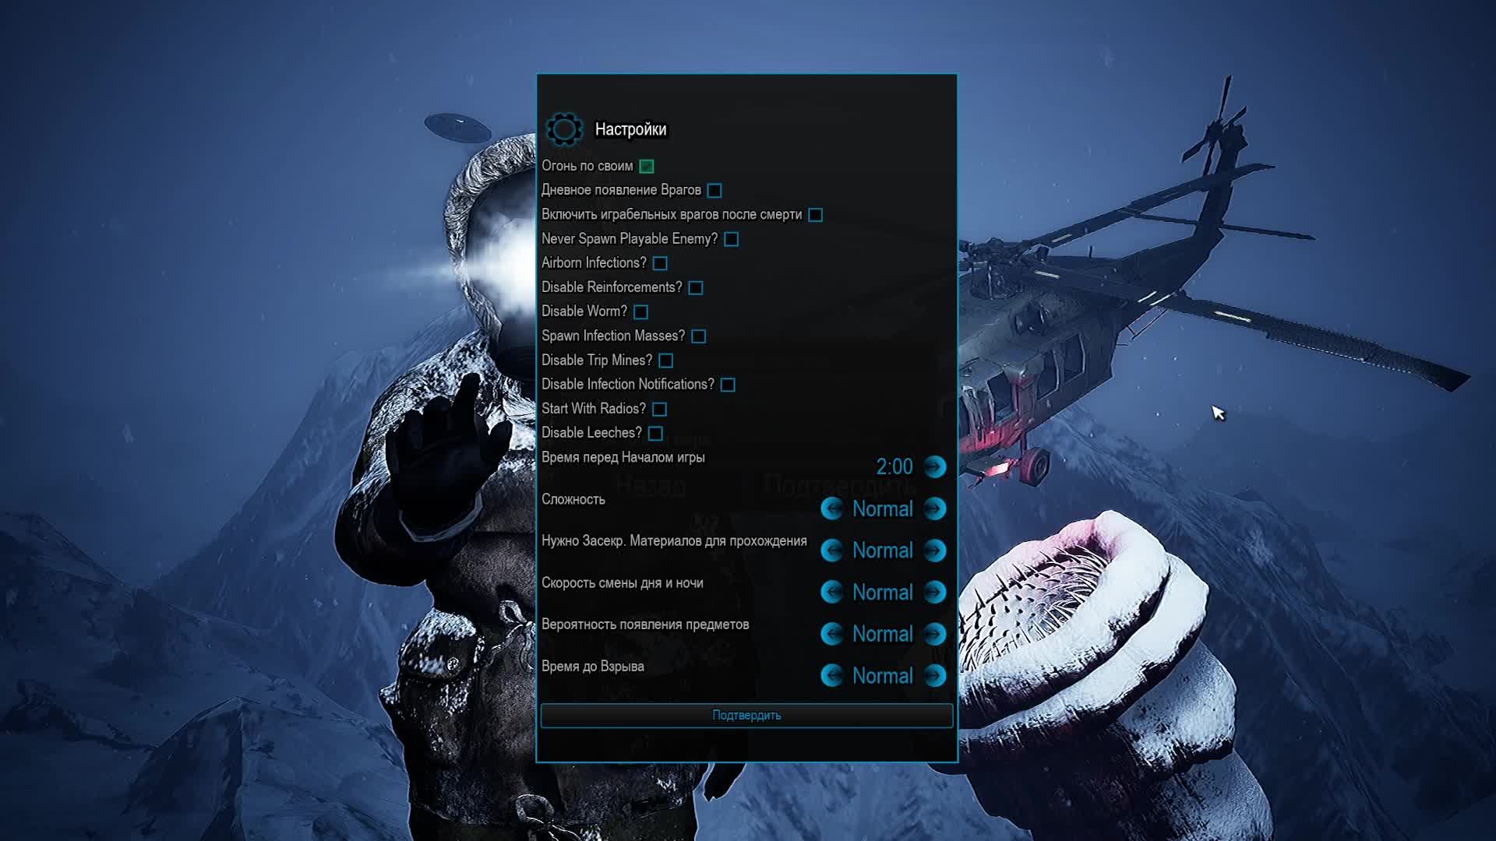This screenshot has height=841, width=1496.
Task: Toggle Disable Leeches? checkbox
Action: (655, 433)
